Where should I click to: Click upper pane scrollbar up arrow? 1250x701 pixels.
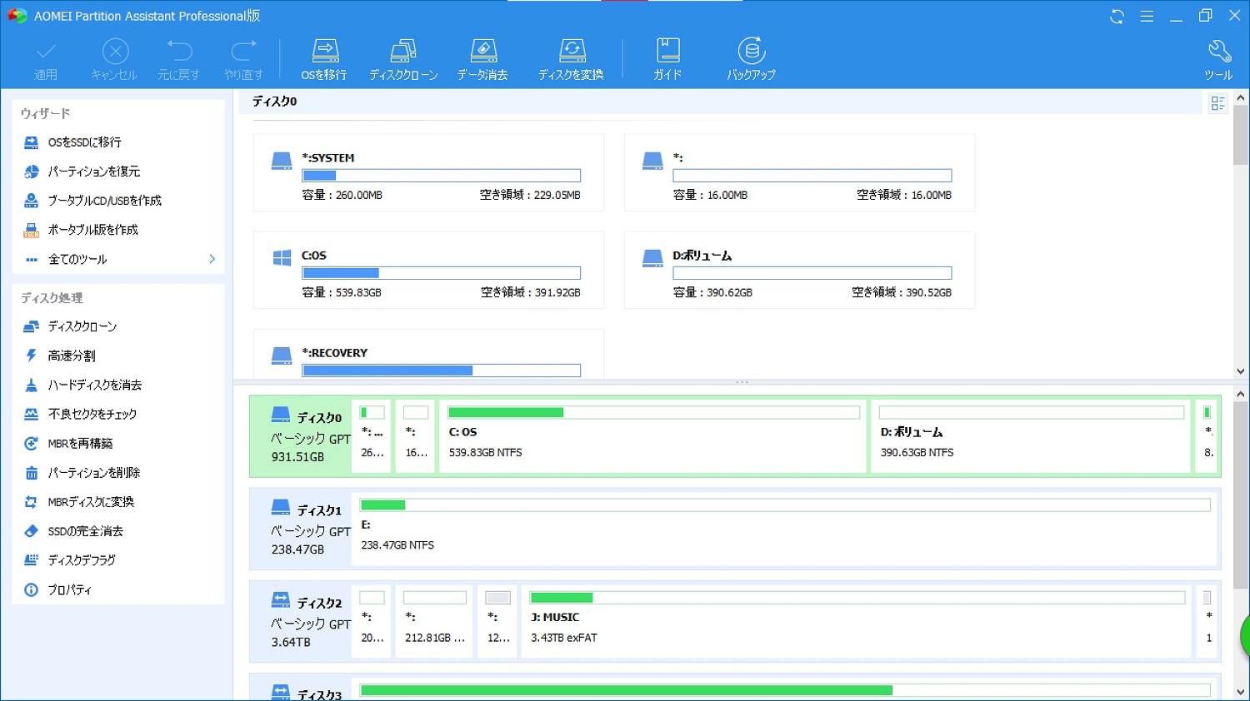click(x=1241, y=99)
